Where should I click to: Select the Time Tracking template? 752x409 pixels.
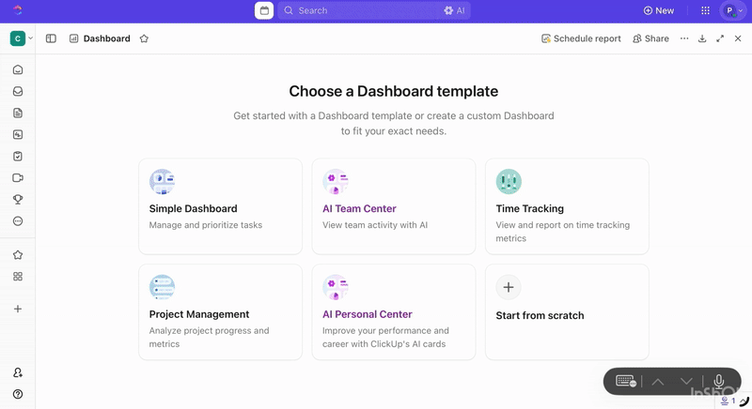click(567, 206)
